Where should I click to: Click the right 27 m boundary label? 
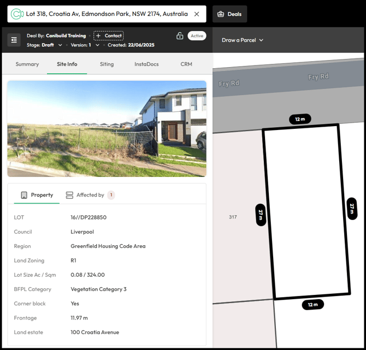coord(352,207)
